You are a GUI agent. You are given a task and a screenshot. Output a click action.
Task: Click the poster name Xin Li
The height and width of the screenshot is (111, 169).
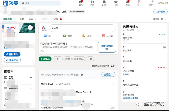click(x=51, y=84)
